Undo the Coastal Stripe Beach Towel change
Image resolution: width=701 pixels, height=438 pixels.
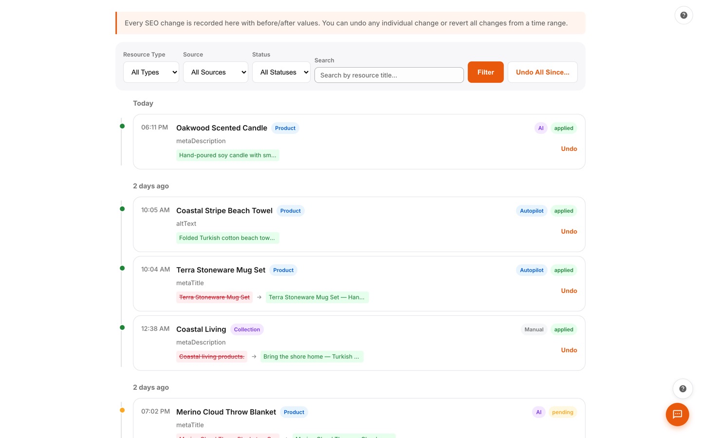[569, 232]
